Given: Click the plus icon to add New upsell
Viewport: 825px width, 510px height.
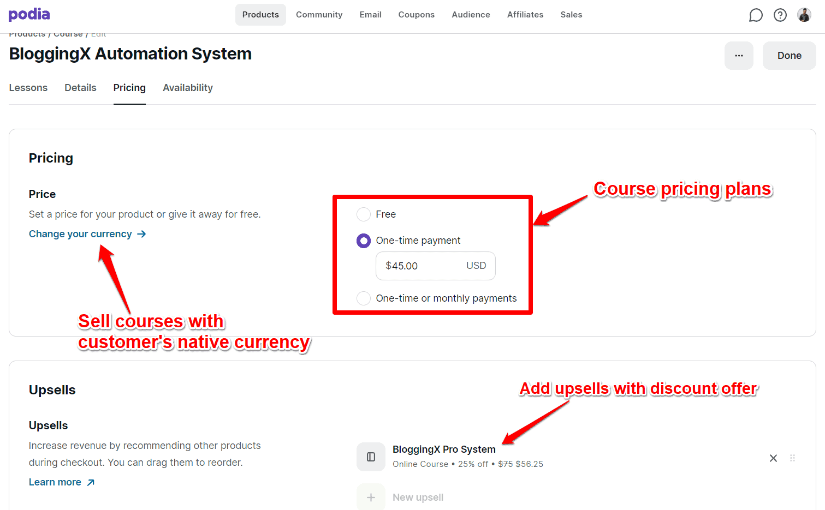Looking at the screenshot, I should [371, 497].
